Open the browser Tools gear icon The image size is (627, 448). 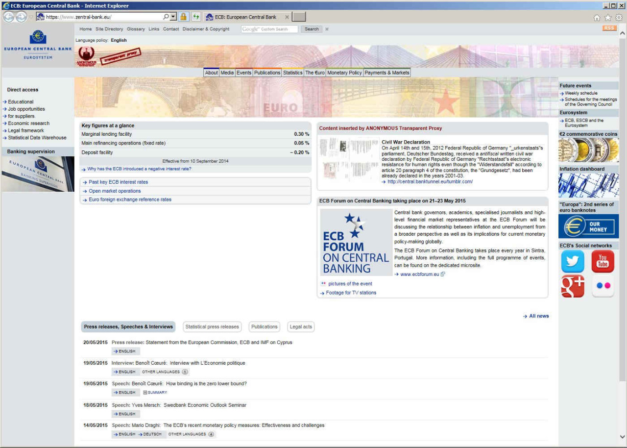619,17
